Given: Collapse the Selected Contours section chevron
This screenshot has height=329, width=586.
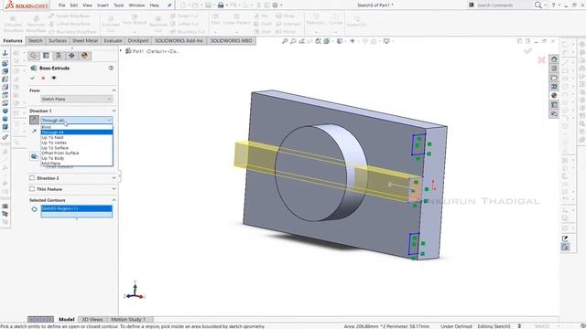Looking at the screenshot, I should click(x=114, y=200).
